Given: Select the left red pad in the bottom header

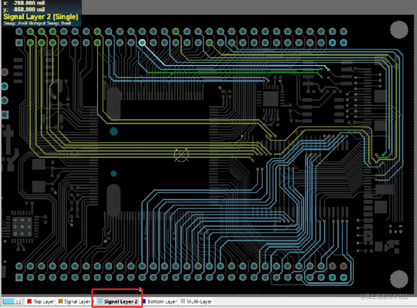Looking at the screenshot, I should click(332, 266).
